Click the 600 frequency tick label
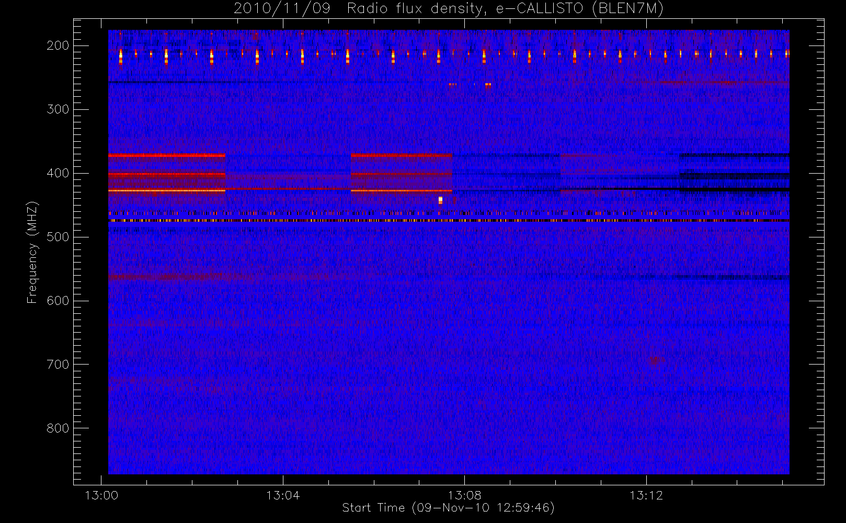This screenshot has height=523, width=846. click(x=58, y=301)
